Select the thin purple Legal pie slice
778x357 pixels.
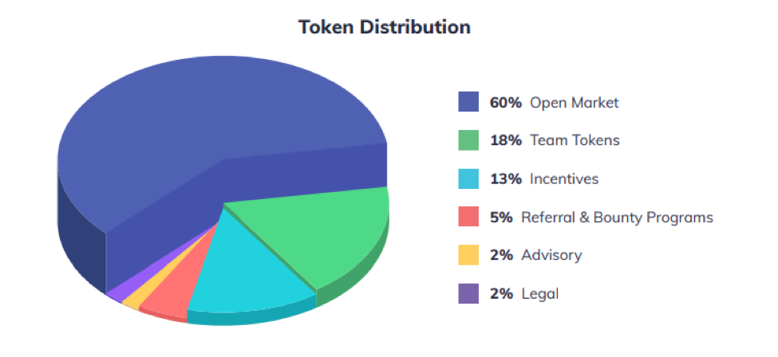[x=117, y=293]
